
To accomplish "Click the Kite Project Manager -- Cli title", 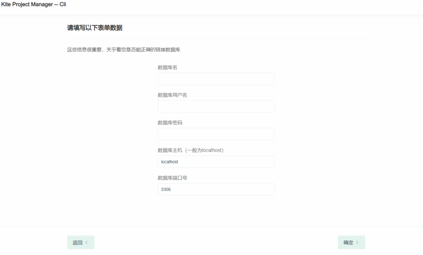I will (34, 4).
